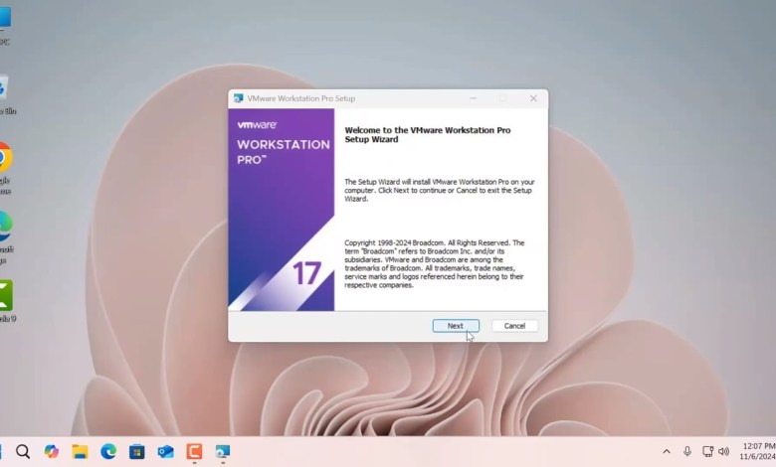Select the Camtasia 9 desktop shortcut
The width and height of the screenshot is (776, 467).
click(7, 301)
